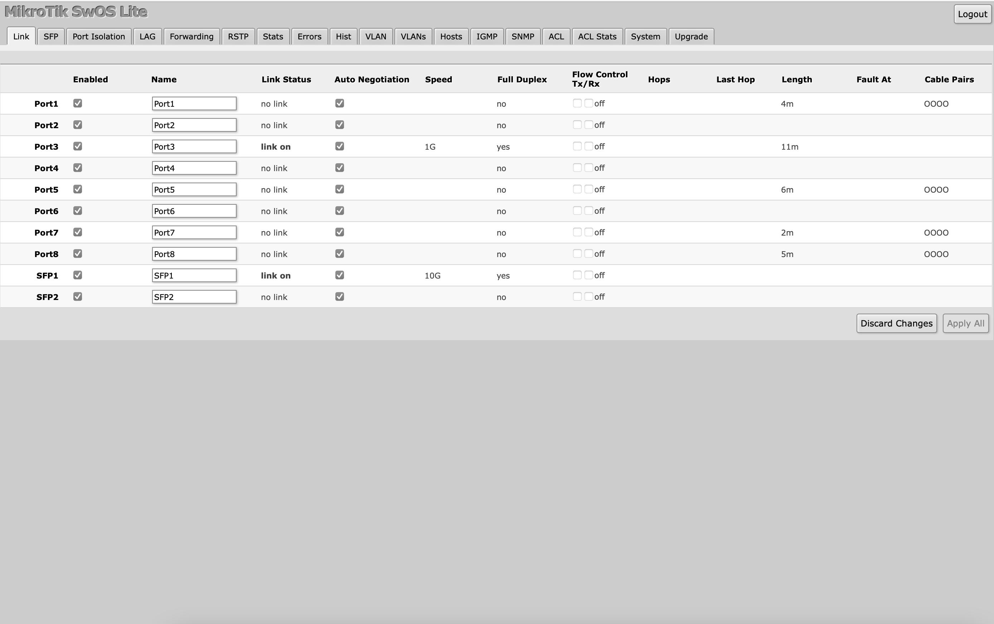The width and height of the screenshot is (994, 624).
Task: Switch to the Port Isolation tab
Action: tap(99, 36)
